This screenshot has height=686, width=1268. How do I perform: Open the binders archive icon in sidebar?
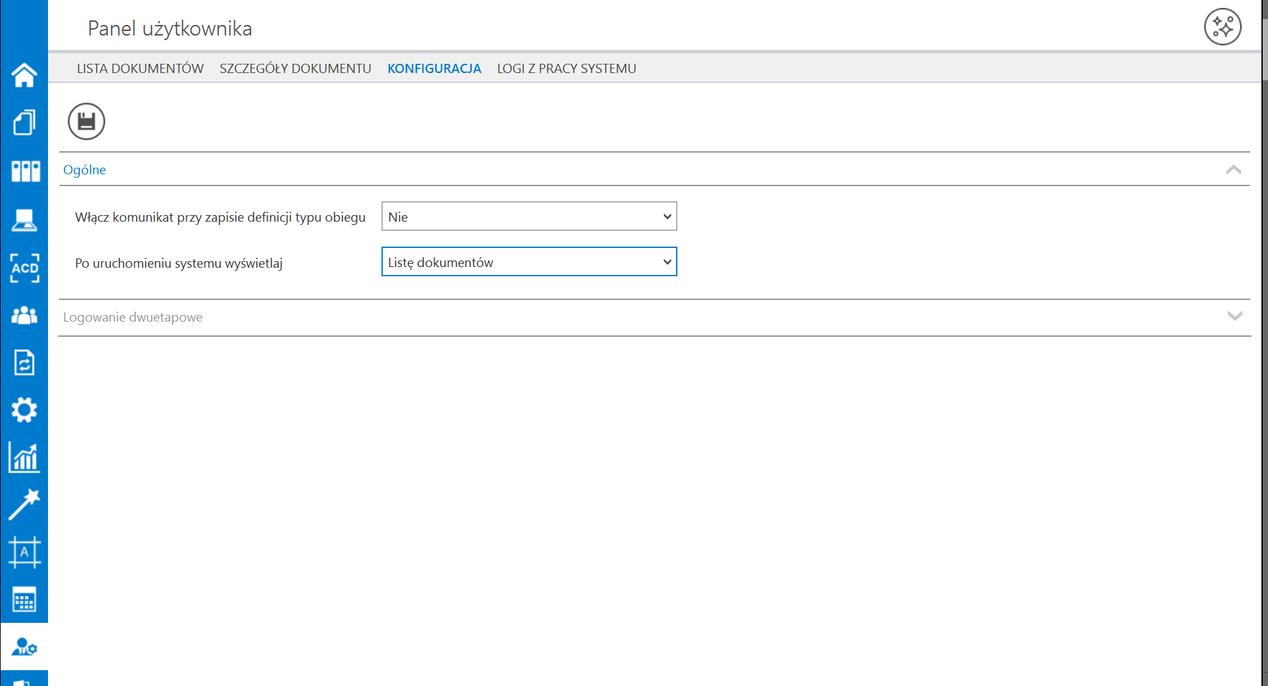[x=26, y=171]
